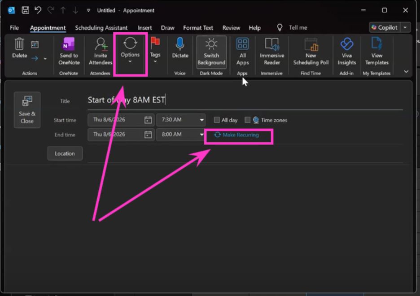Create a New Scheduling Poll

[x=311, y=52]
